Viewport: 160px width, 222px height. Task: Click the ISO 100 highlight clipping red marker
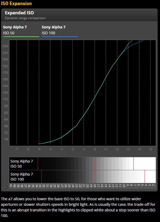pyautogui.click(x=145, y=177)
